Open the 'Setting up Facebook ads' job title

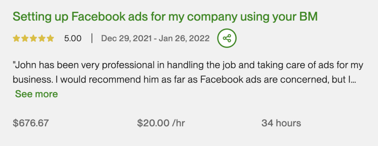click(x=165, y=17)
